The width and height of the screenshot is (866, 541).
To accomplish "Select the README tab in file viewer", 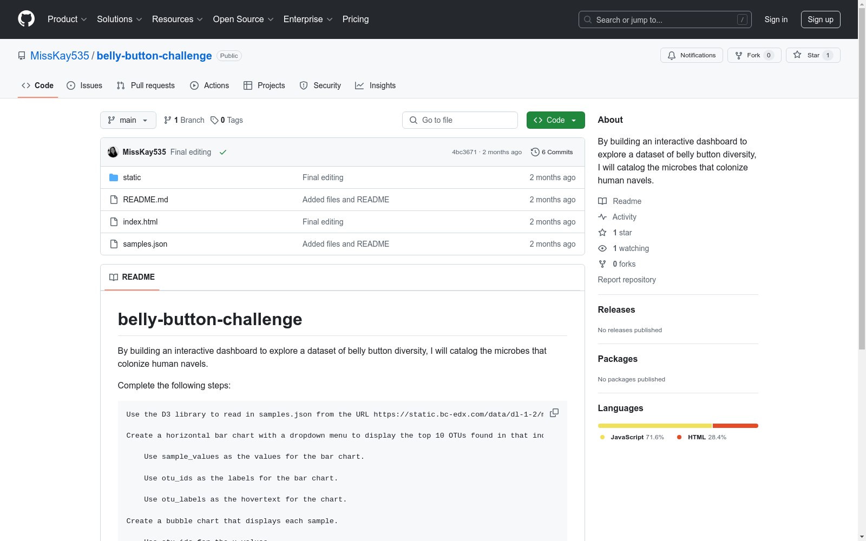I will point(132,277).
